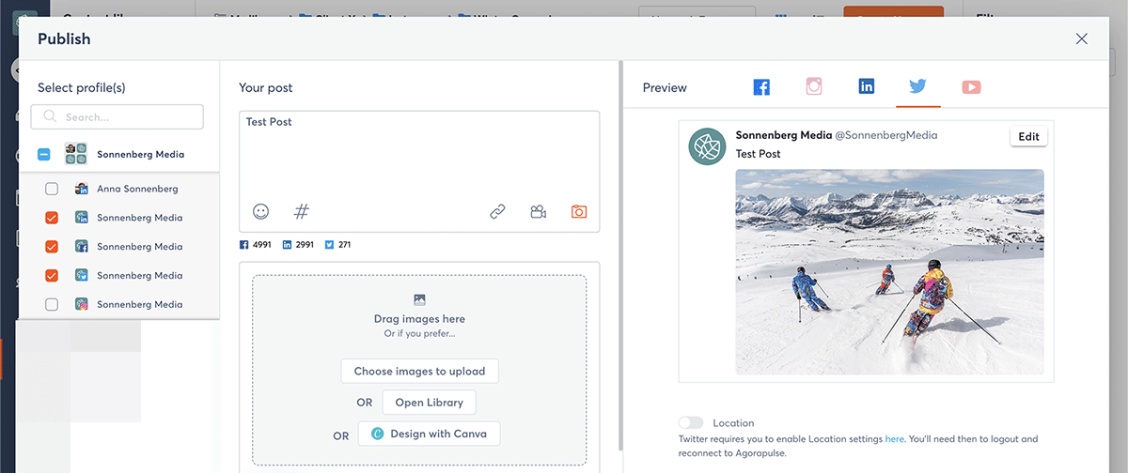Screen dimensions: 1128x473
Task: Click the video camera icon to add video
Action: (538, 212)
